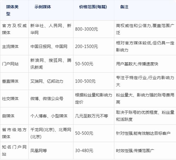Click the 千龙网(北京)、北青网(北京) cell

point(51,133)
